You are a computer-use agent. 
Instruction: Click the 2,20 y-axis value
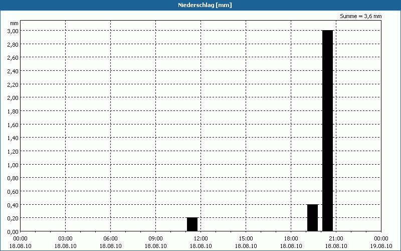coord(13,84)
